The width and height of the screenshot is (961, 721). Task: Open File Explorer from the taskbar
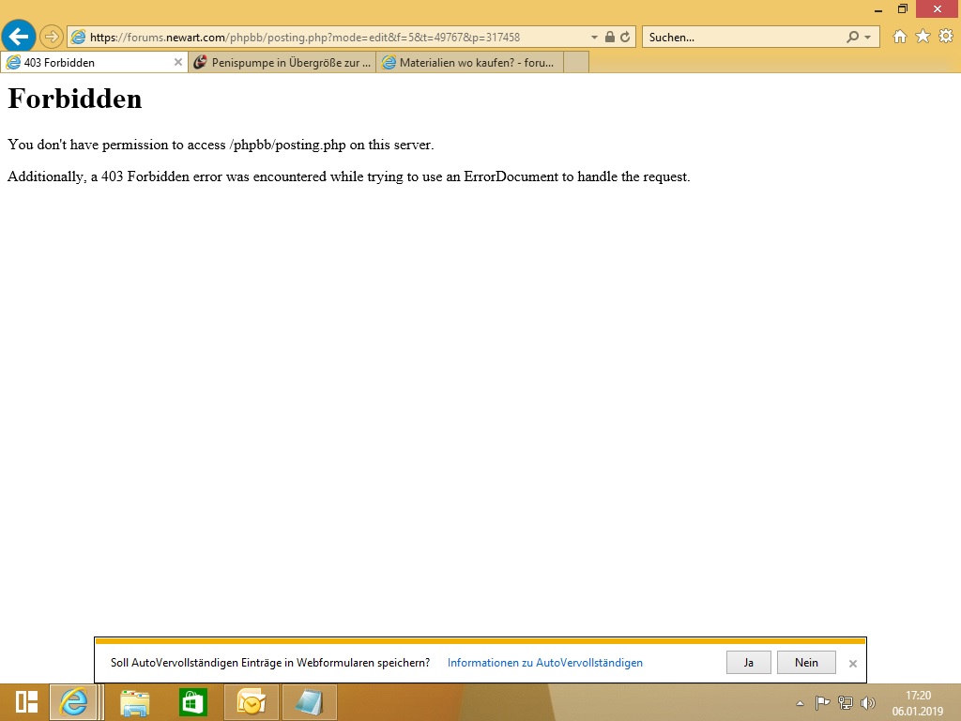coord(134,702)
